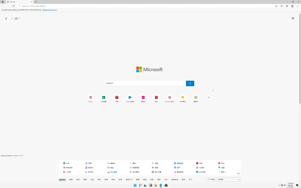Screen dimensions: 301x188
Task: Add this page to favorites icon
Action: [x=276, y=6]
